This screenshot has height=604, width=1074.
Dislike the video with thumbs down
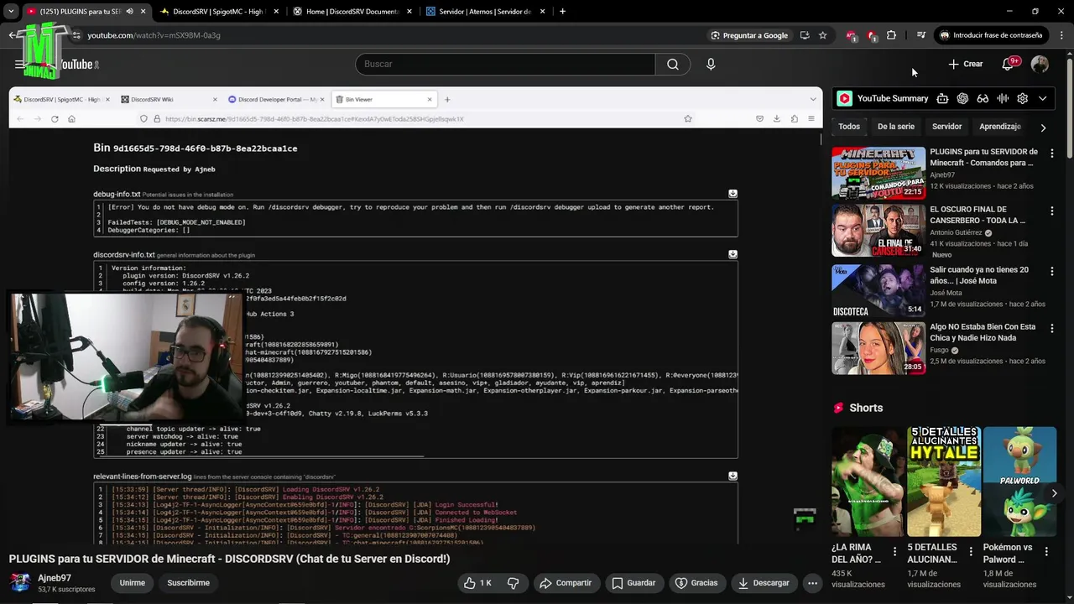(514, 583)
